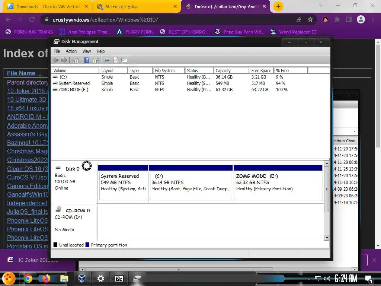Viewport: 381px width, 286px height.
Task: Open the Porcelain OS.iso link
Action: pos(28,246)
